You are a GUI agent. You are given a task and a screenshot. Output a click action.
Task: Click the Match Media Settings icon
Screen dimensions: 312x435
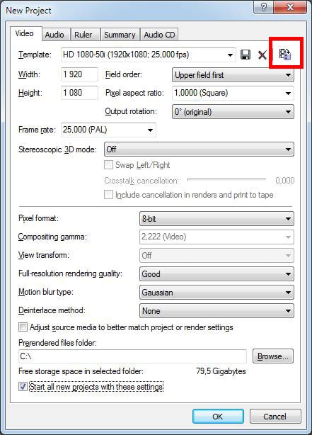(285, 55)
